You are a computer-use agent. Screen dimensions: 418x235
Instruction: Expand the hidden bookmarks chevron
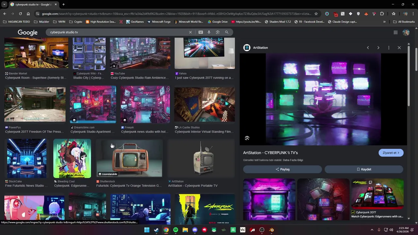(x=384, y=22)
